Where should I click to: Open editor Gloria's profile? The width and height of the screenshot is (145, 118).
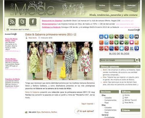coord(127,95)
